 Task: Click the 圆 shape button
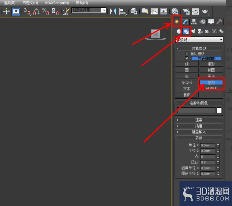pos(187,70)
